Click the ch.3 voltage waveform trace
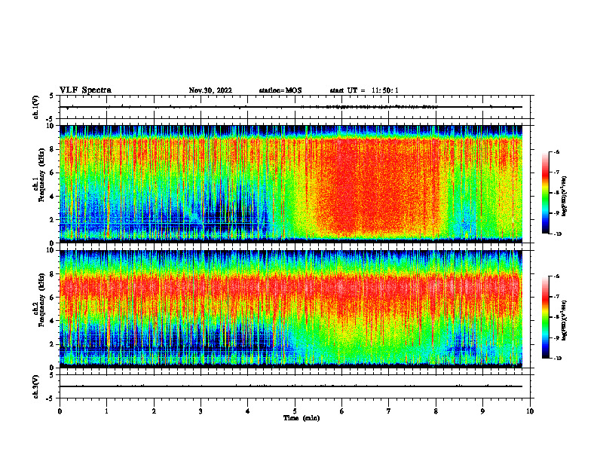This screenshot has height=461, width=597. [x=291, y=386]
